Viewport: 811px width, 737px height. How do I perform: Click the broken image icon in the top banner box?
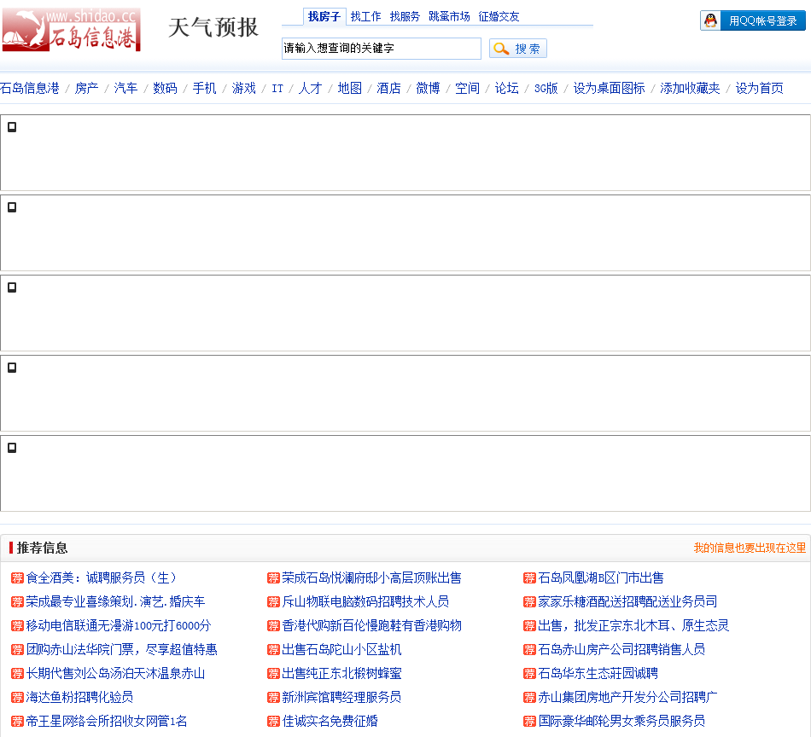(x=12, y=127)
